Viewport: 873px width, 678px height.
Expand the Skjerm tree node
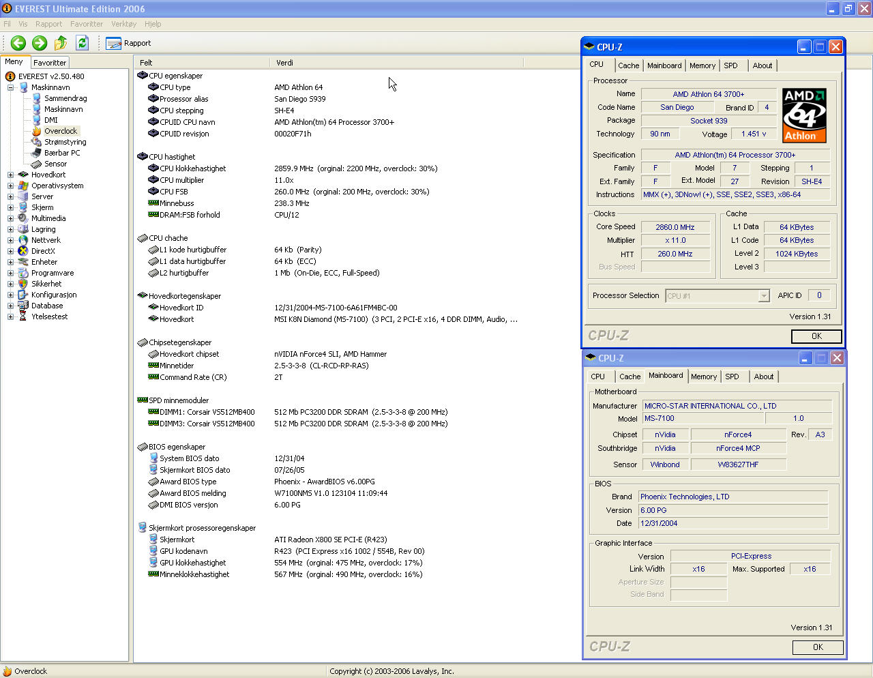coord(10,207)
